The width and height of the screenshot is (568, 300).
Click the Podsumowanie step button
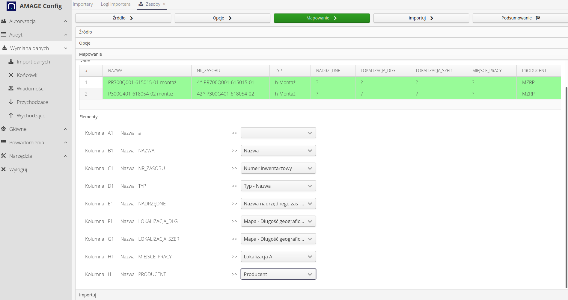tap(520, 18)
